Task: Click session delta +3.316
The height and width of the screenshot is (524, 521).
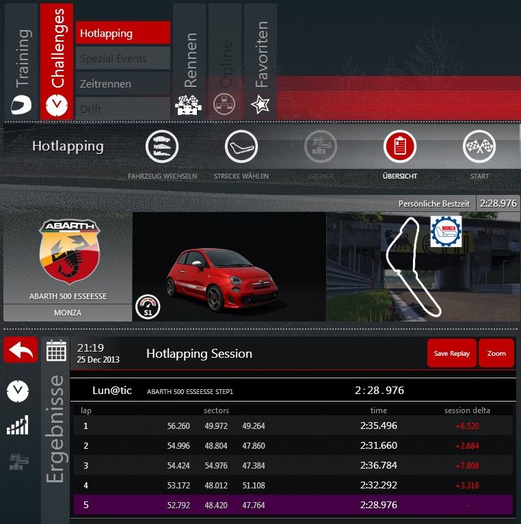Action: (467, 485)
